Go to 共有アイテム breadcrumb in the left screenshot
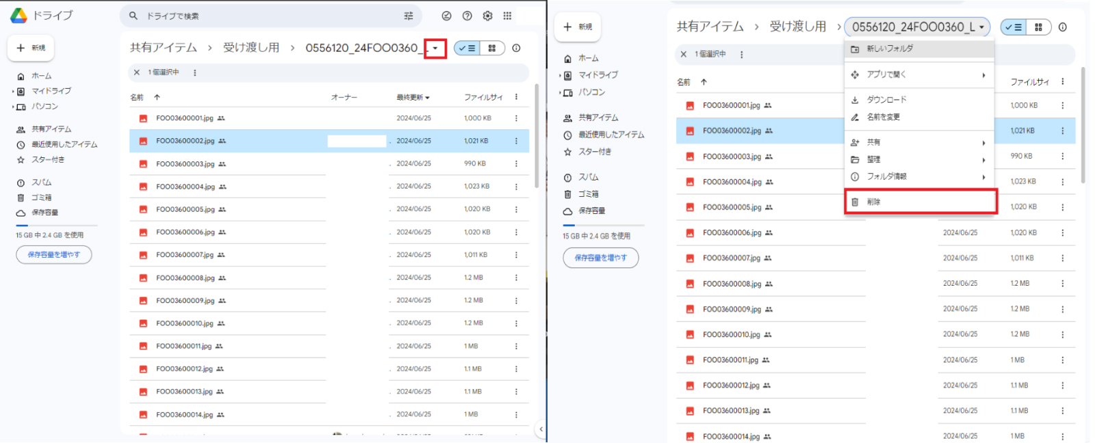This screenshot has height=443, width=1095. 164,48
